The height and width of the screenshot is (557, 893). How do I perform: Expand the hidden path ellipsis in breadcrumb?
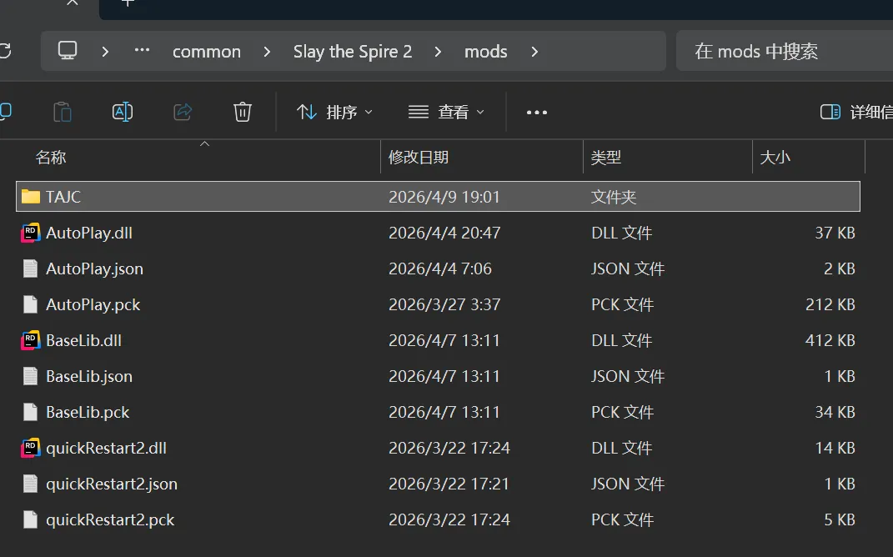tap(143, 51)
